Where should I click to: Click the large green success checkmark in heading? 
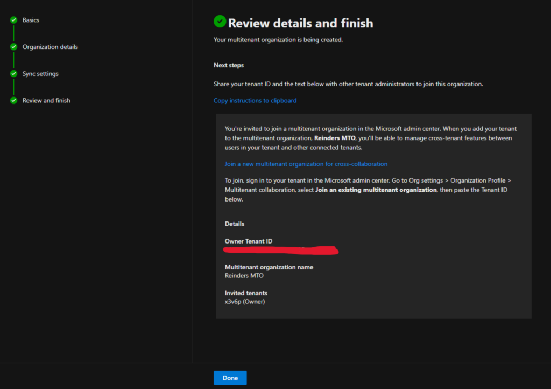[x=220, y=22]
